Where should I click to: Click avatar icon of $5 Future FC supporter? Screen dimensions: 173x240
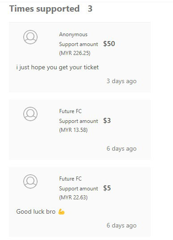(x=30, y=181)
